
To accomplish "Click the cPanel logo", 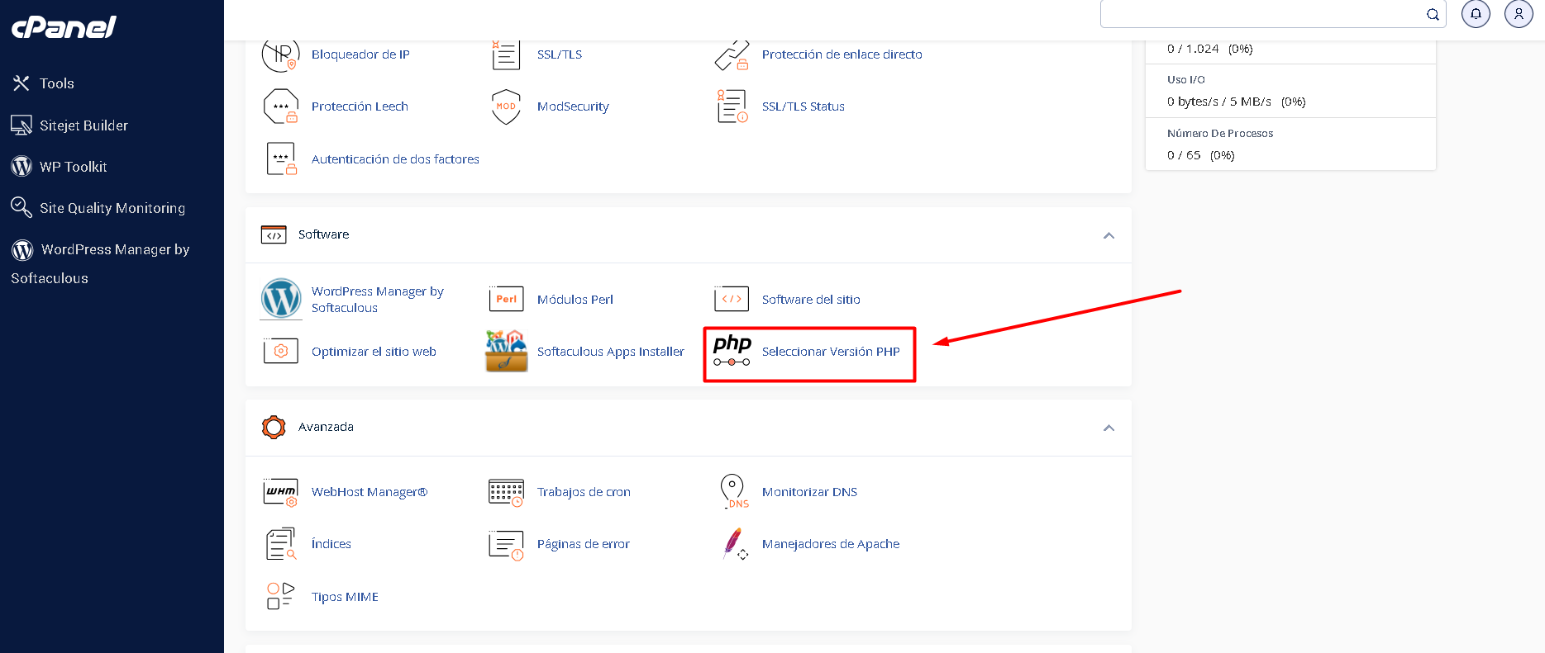I will pyautogui.click(x=64, y=27).
